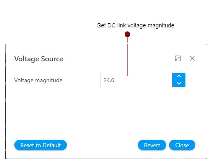This screenshot has width=224, height=166.
Task: Click the Voltage Source dialog title
Action: point(39,59)
